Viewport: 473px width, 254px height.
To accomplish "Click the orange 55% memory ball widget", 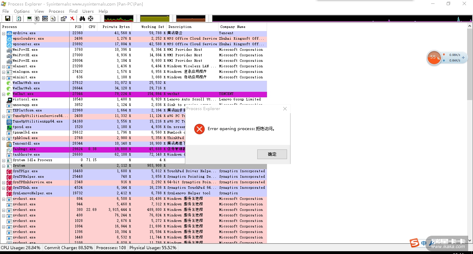I will pos(434,58).
